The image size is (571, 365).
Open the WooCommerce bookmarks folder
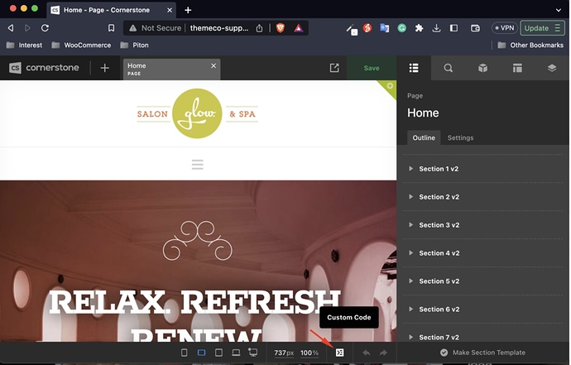point(81,46)
